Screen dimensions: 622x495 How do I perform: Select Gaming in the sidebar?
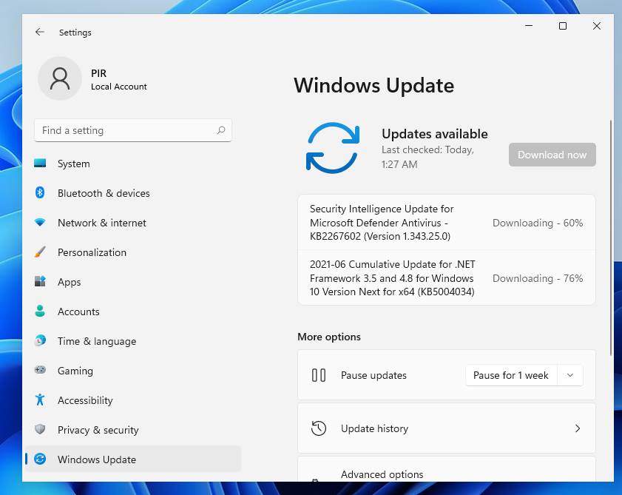[x=133, y=371]
